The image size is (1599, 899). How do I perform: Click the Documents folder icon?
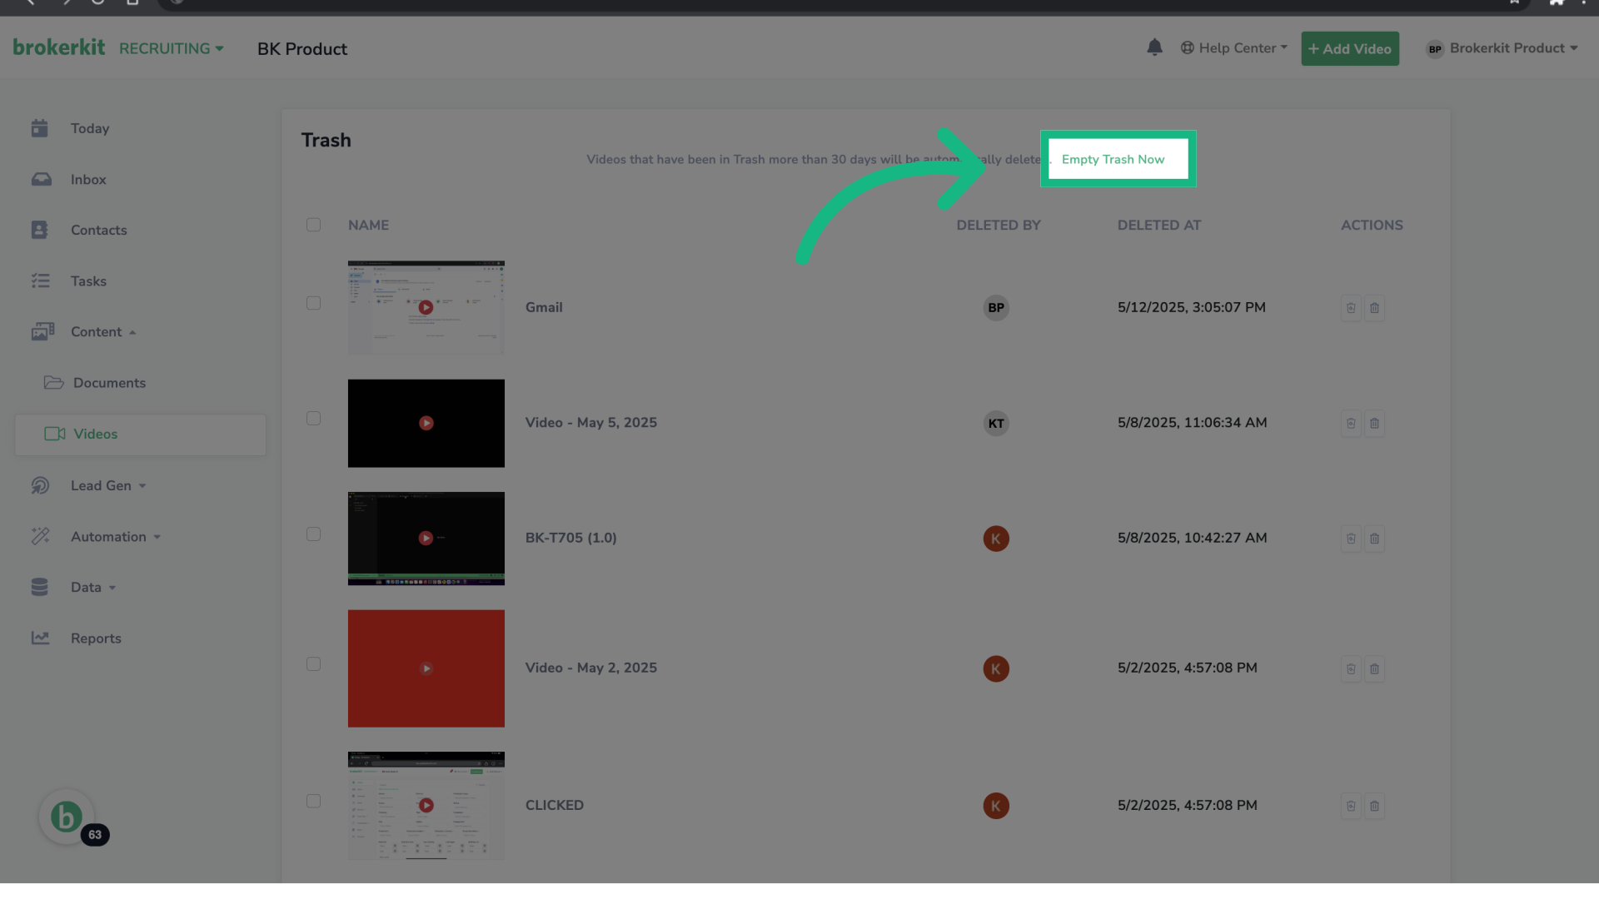53,383
